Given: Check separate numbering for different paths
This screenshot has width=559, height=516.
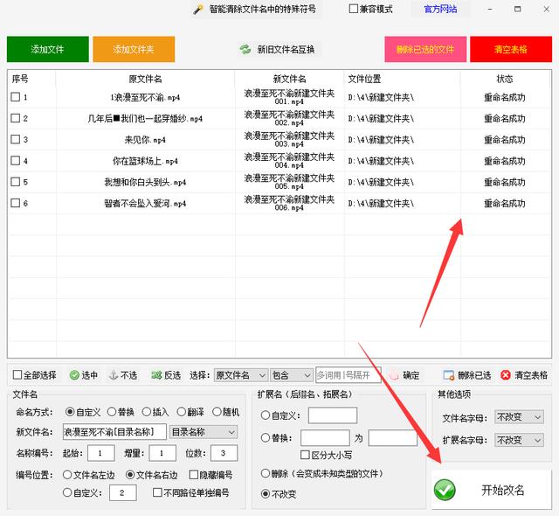Looking at the screenshot, I should pyautogui.click(x=157, y=492).
